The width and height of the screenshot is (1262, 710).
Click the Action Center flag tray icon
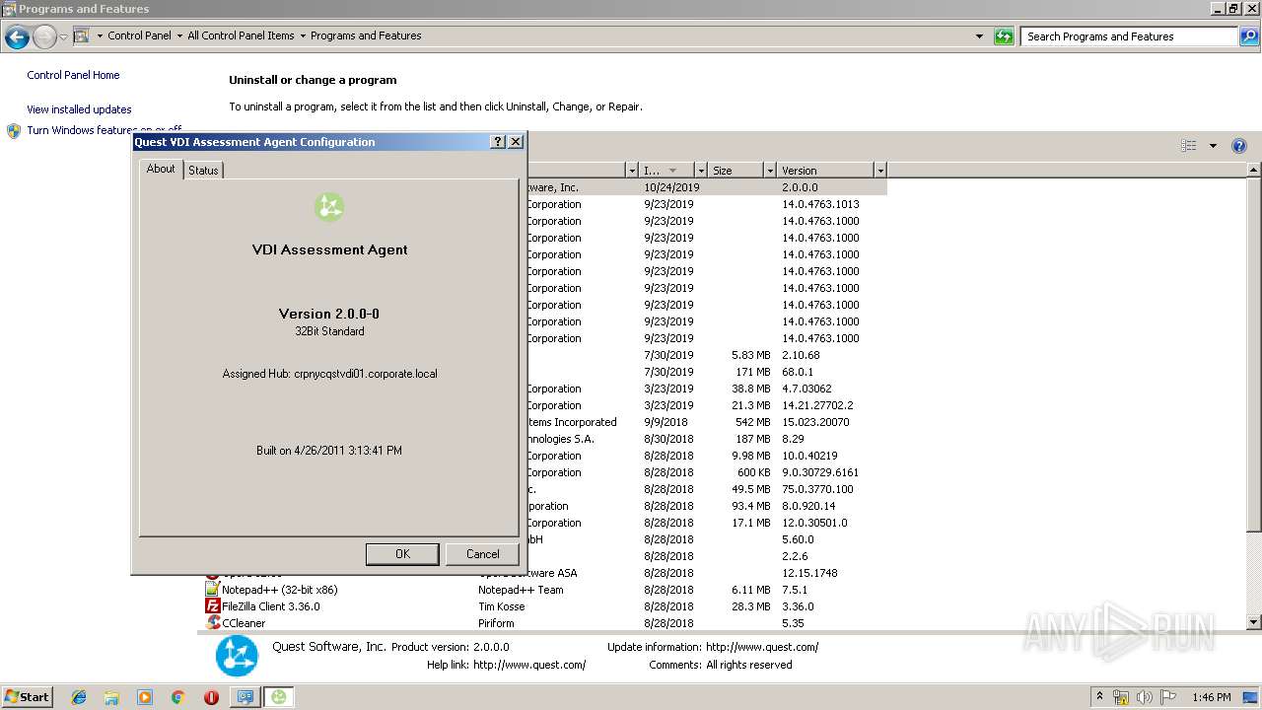[x=1168, y=697]
